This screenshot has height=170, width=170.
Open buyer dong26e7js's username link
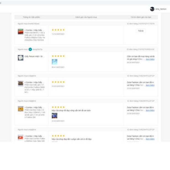(37, 49)
